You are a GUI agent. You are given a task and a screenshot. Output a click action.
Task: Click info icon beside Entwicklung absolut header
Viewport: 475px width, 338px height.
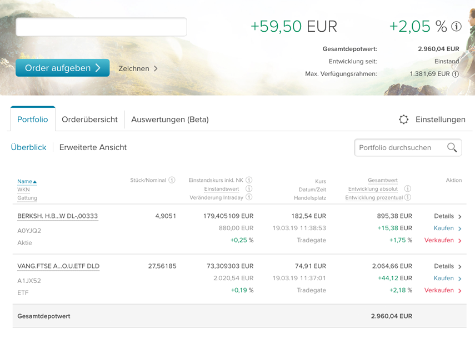click(x=408, y=189)
